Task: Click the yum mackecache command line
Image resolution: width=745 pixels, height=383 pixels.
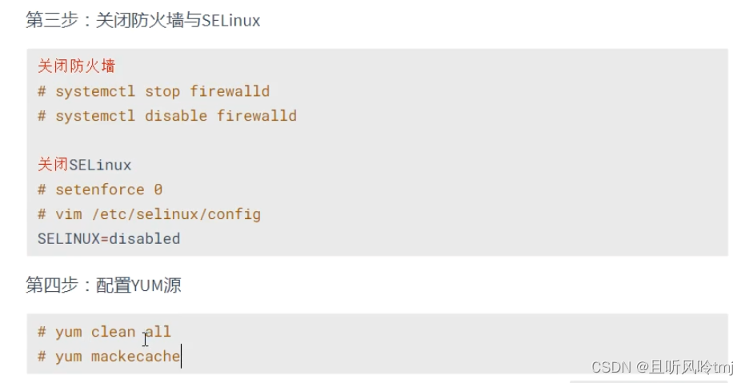Action: (x=109, y=357)
